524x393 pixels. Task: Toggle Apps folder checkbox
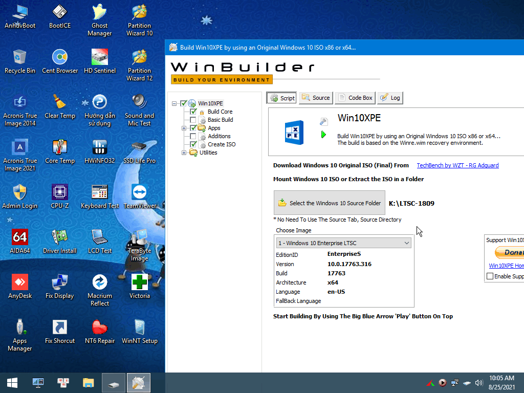193,128
